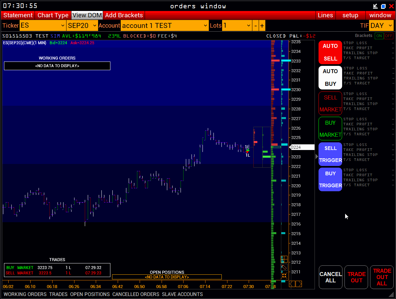Toggle the View DOM button
Screen dimensions: 396x299
click(87, 15)
